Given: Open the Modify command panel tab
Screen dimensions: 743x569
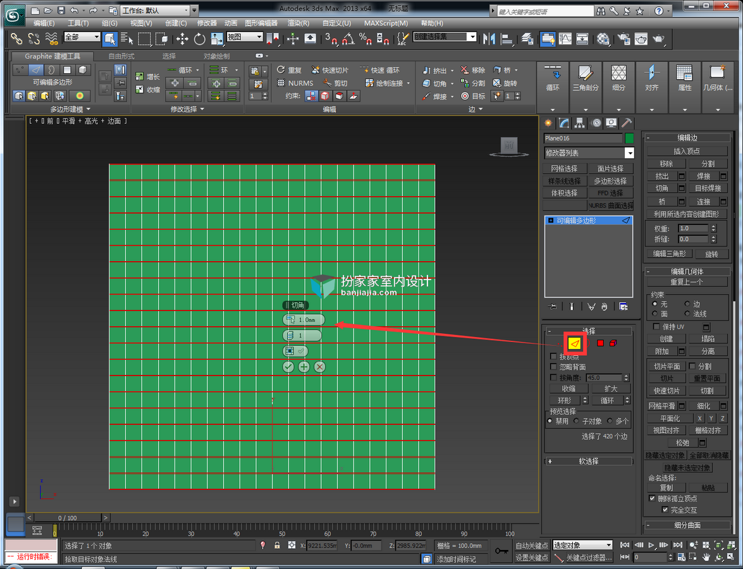Looking at the screenshot, I should (564, 123).
